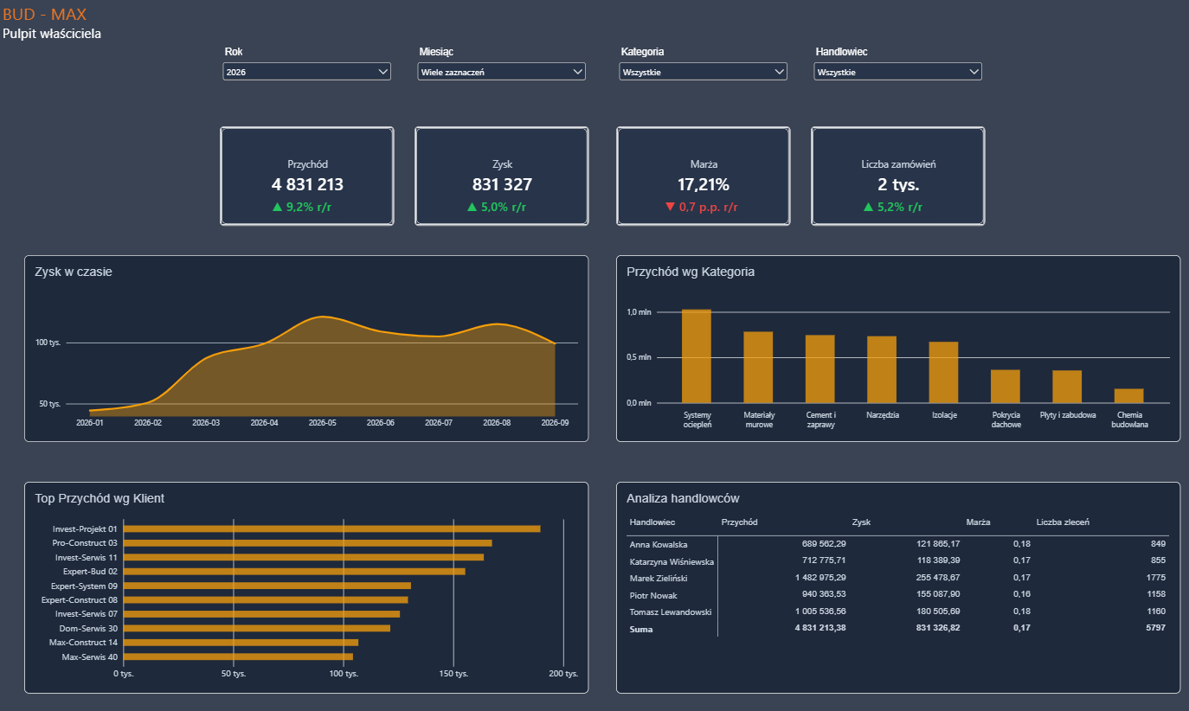Click the BUD - MAX dashboard title
Viewport: 1189px width, 711px height.
44,15
